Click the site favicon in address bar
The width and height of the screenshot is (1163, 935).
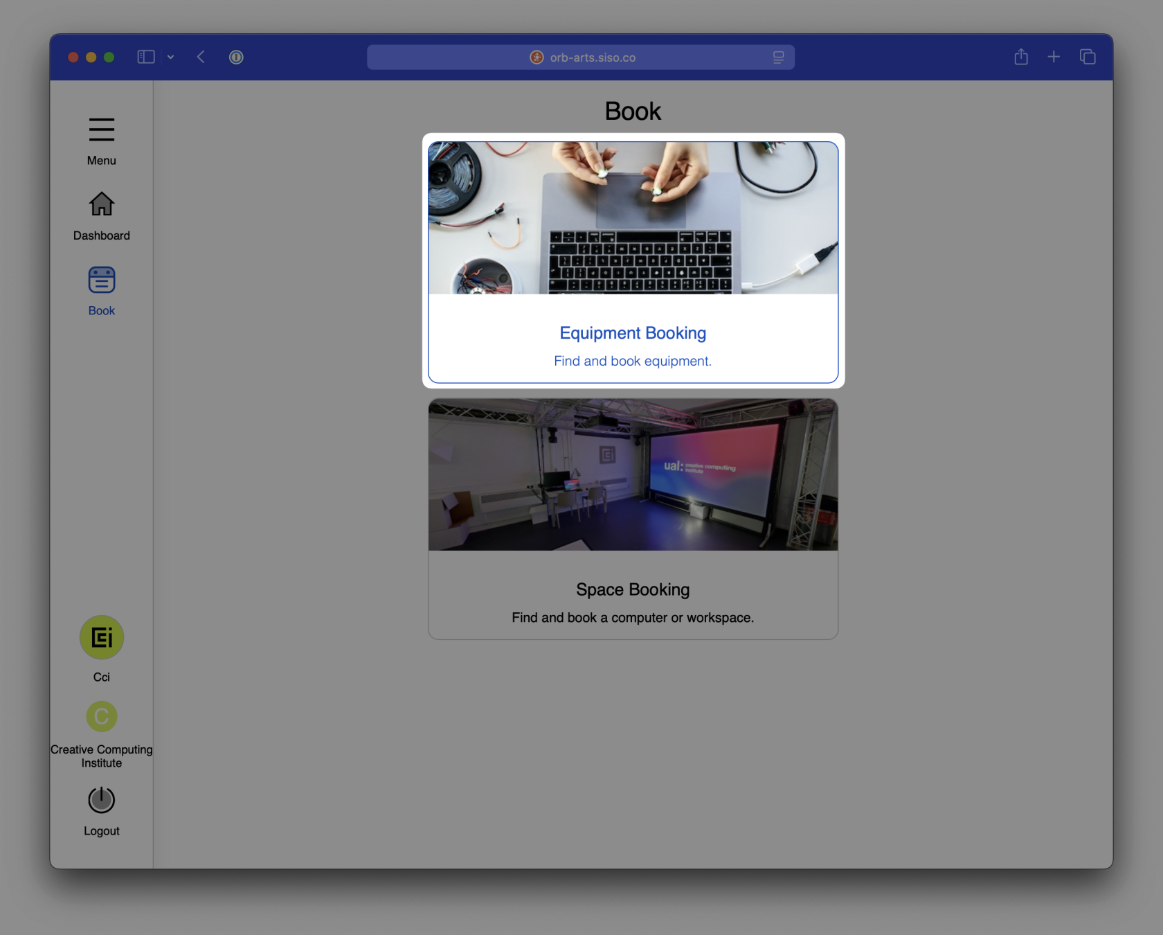tap(537, 57)
